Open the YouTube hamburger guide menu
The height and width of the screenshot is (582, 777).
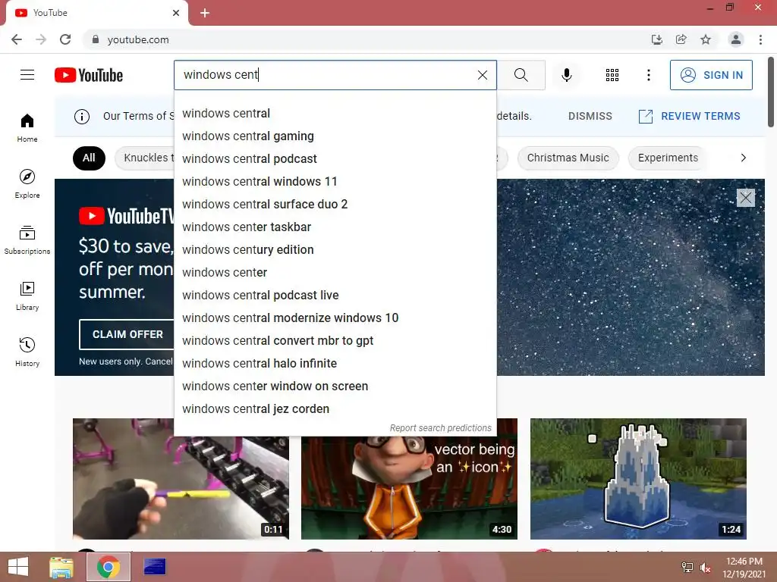coord(27,75)
